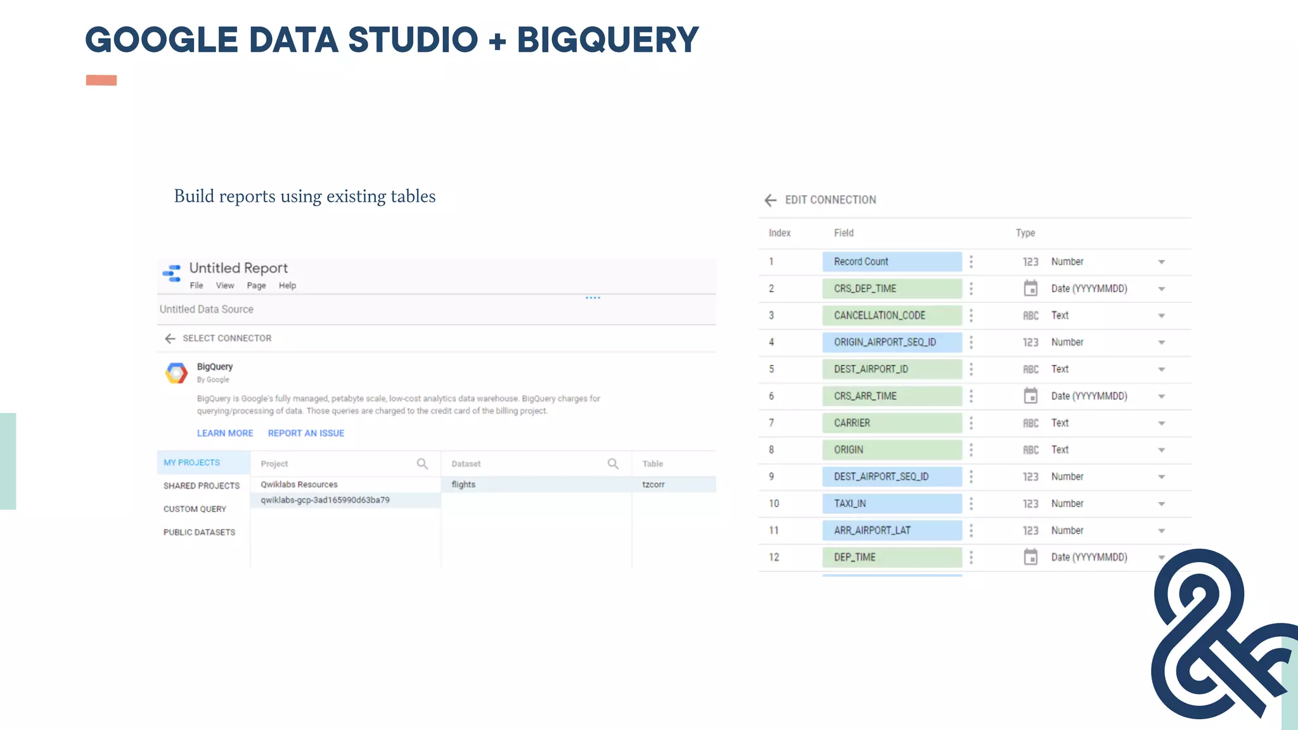Click the Field column header
Image resolution: width=1298 pixels, height=730 pixels.
click(x=844, y=233)
